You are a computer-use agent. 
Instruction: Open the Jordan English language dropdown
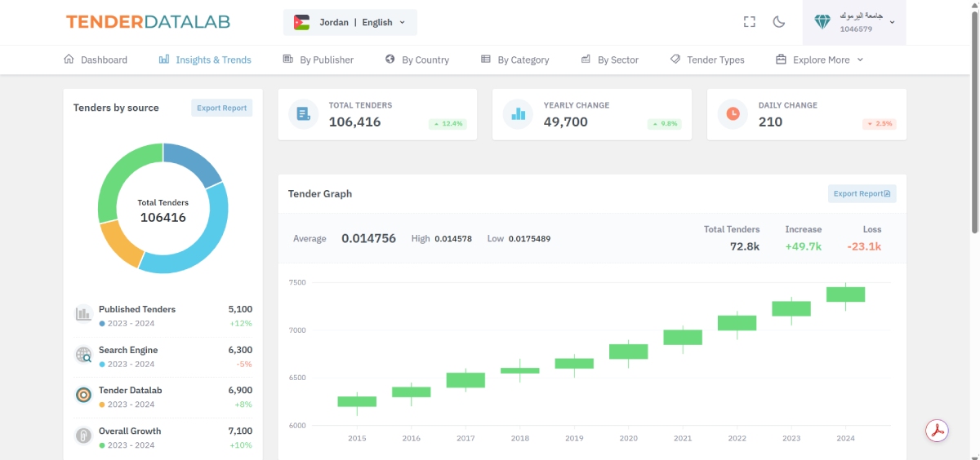[350, 22]
